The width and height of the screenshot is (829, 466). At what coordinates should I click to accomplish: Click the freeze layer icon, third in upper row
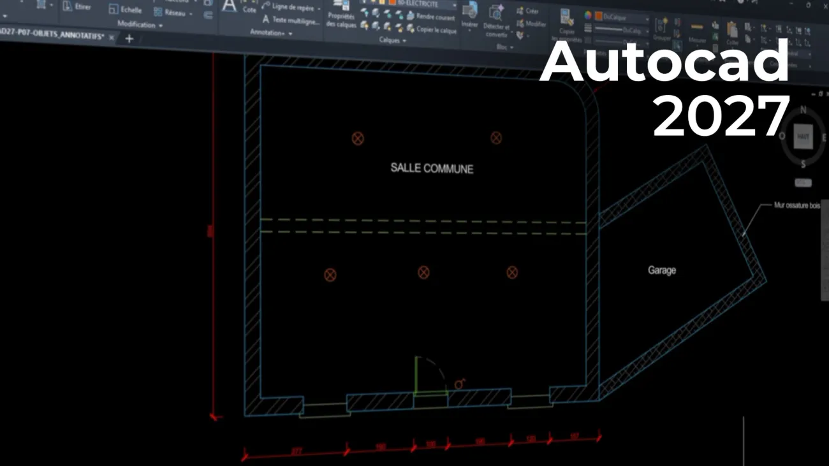tap(388, 13)
